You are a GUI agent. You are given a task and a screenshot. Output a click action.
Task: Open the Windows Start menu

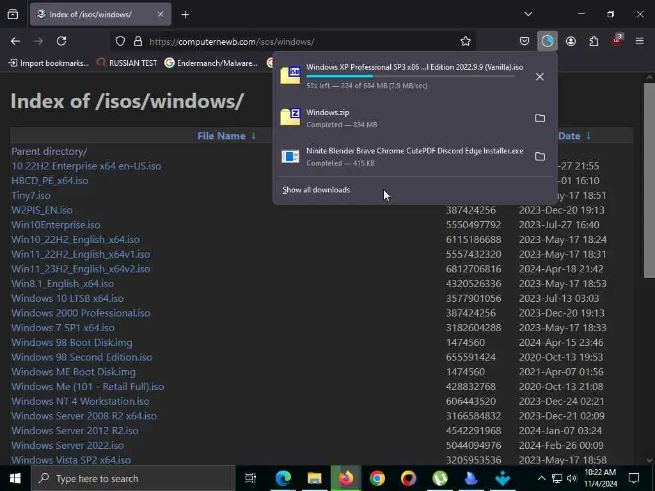pos(15,478)
